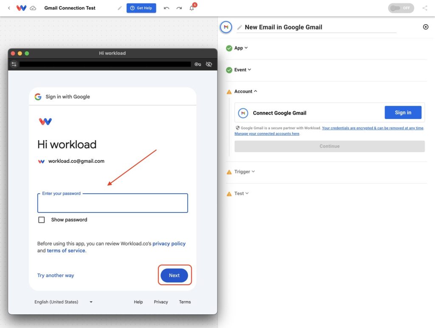Click the Workload logo above Hi workload
The width and height of the screenshot is (435, 328).
pyautogui.click(x=45, y=122)
